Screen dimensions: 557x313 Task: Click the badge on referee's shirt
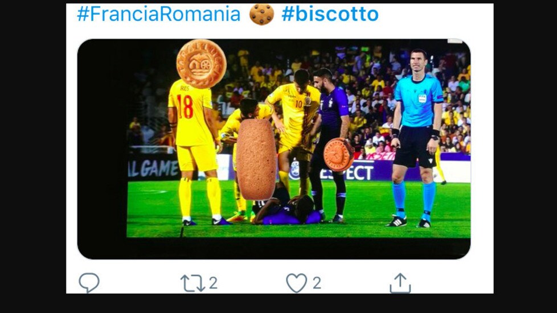pos(422,98)
